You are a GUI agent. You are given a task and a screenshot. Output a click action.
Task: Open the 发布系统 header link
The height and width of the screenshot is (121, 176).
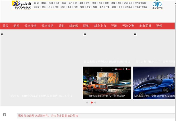coord(128,7)
